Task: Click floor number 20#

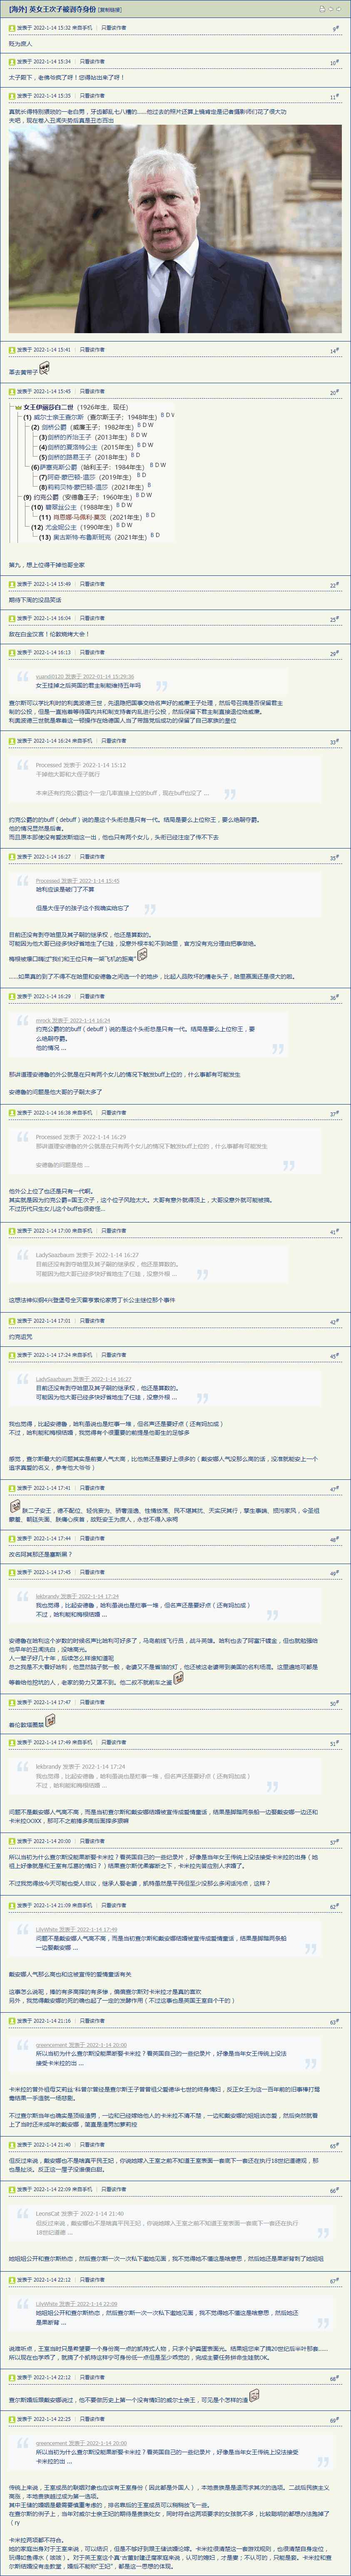Action: pos(335,393)
